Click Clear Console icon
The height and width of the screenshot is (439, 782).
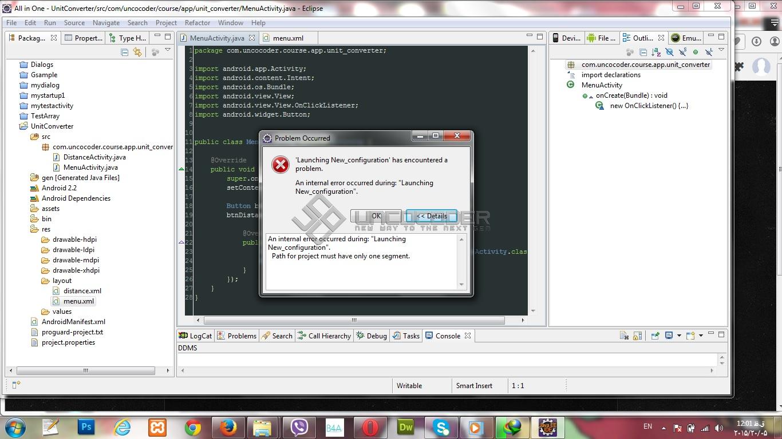[625, 336]
